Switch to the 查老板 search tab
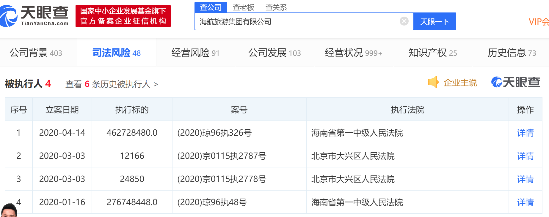549x217 pixels. pos(244,7)
